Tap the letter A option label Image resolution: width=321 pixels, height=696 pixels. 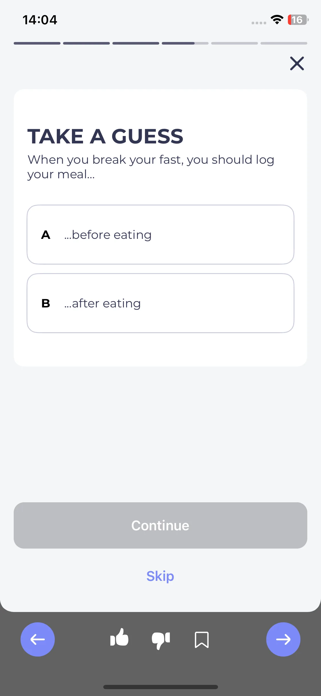click(x=46, y=235)
